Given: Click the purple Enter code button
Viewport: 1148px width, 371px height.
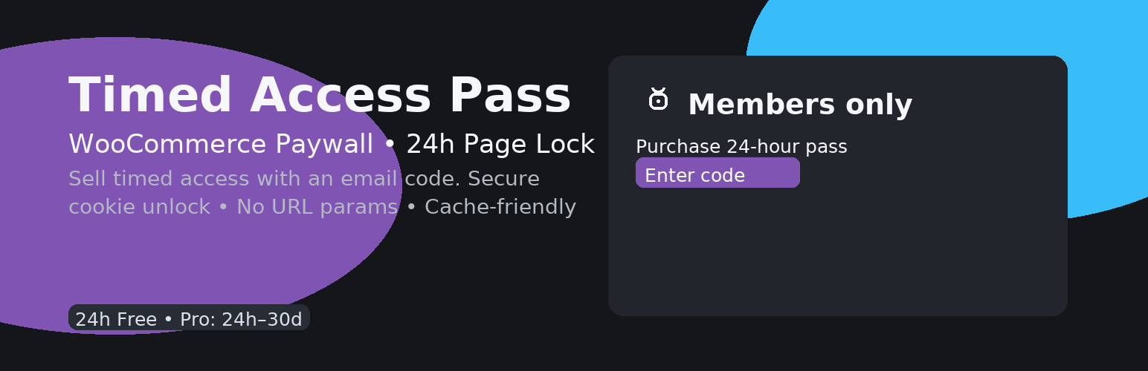Looking at the screenshot, I should pos(717,173).
